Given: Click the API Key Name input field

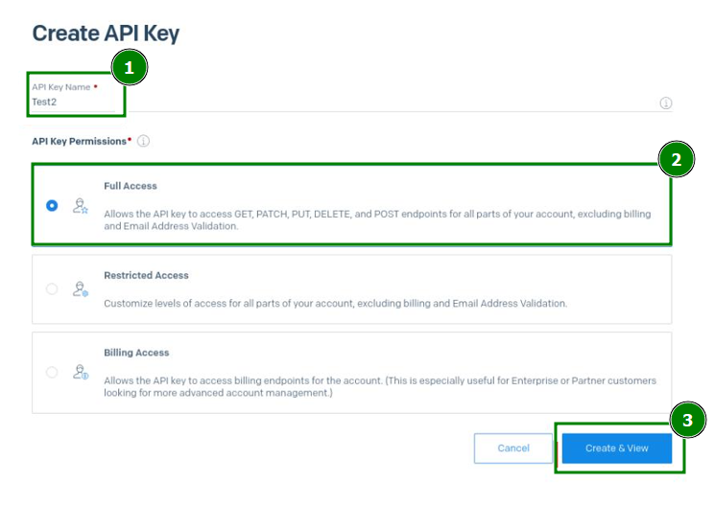Looking at the screenshot, I should [336, 103].
